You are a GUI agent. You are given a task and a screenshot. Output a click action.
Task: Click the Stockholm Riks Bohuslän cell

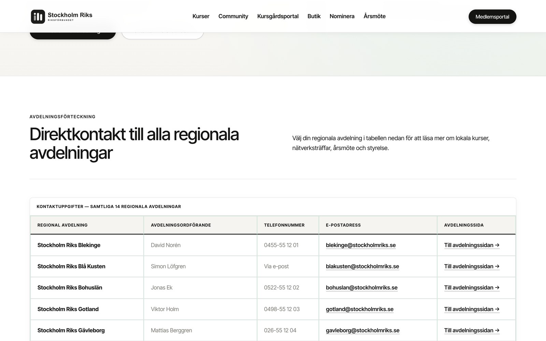click(87, 287)
